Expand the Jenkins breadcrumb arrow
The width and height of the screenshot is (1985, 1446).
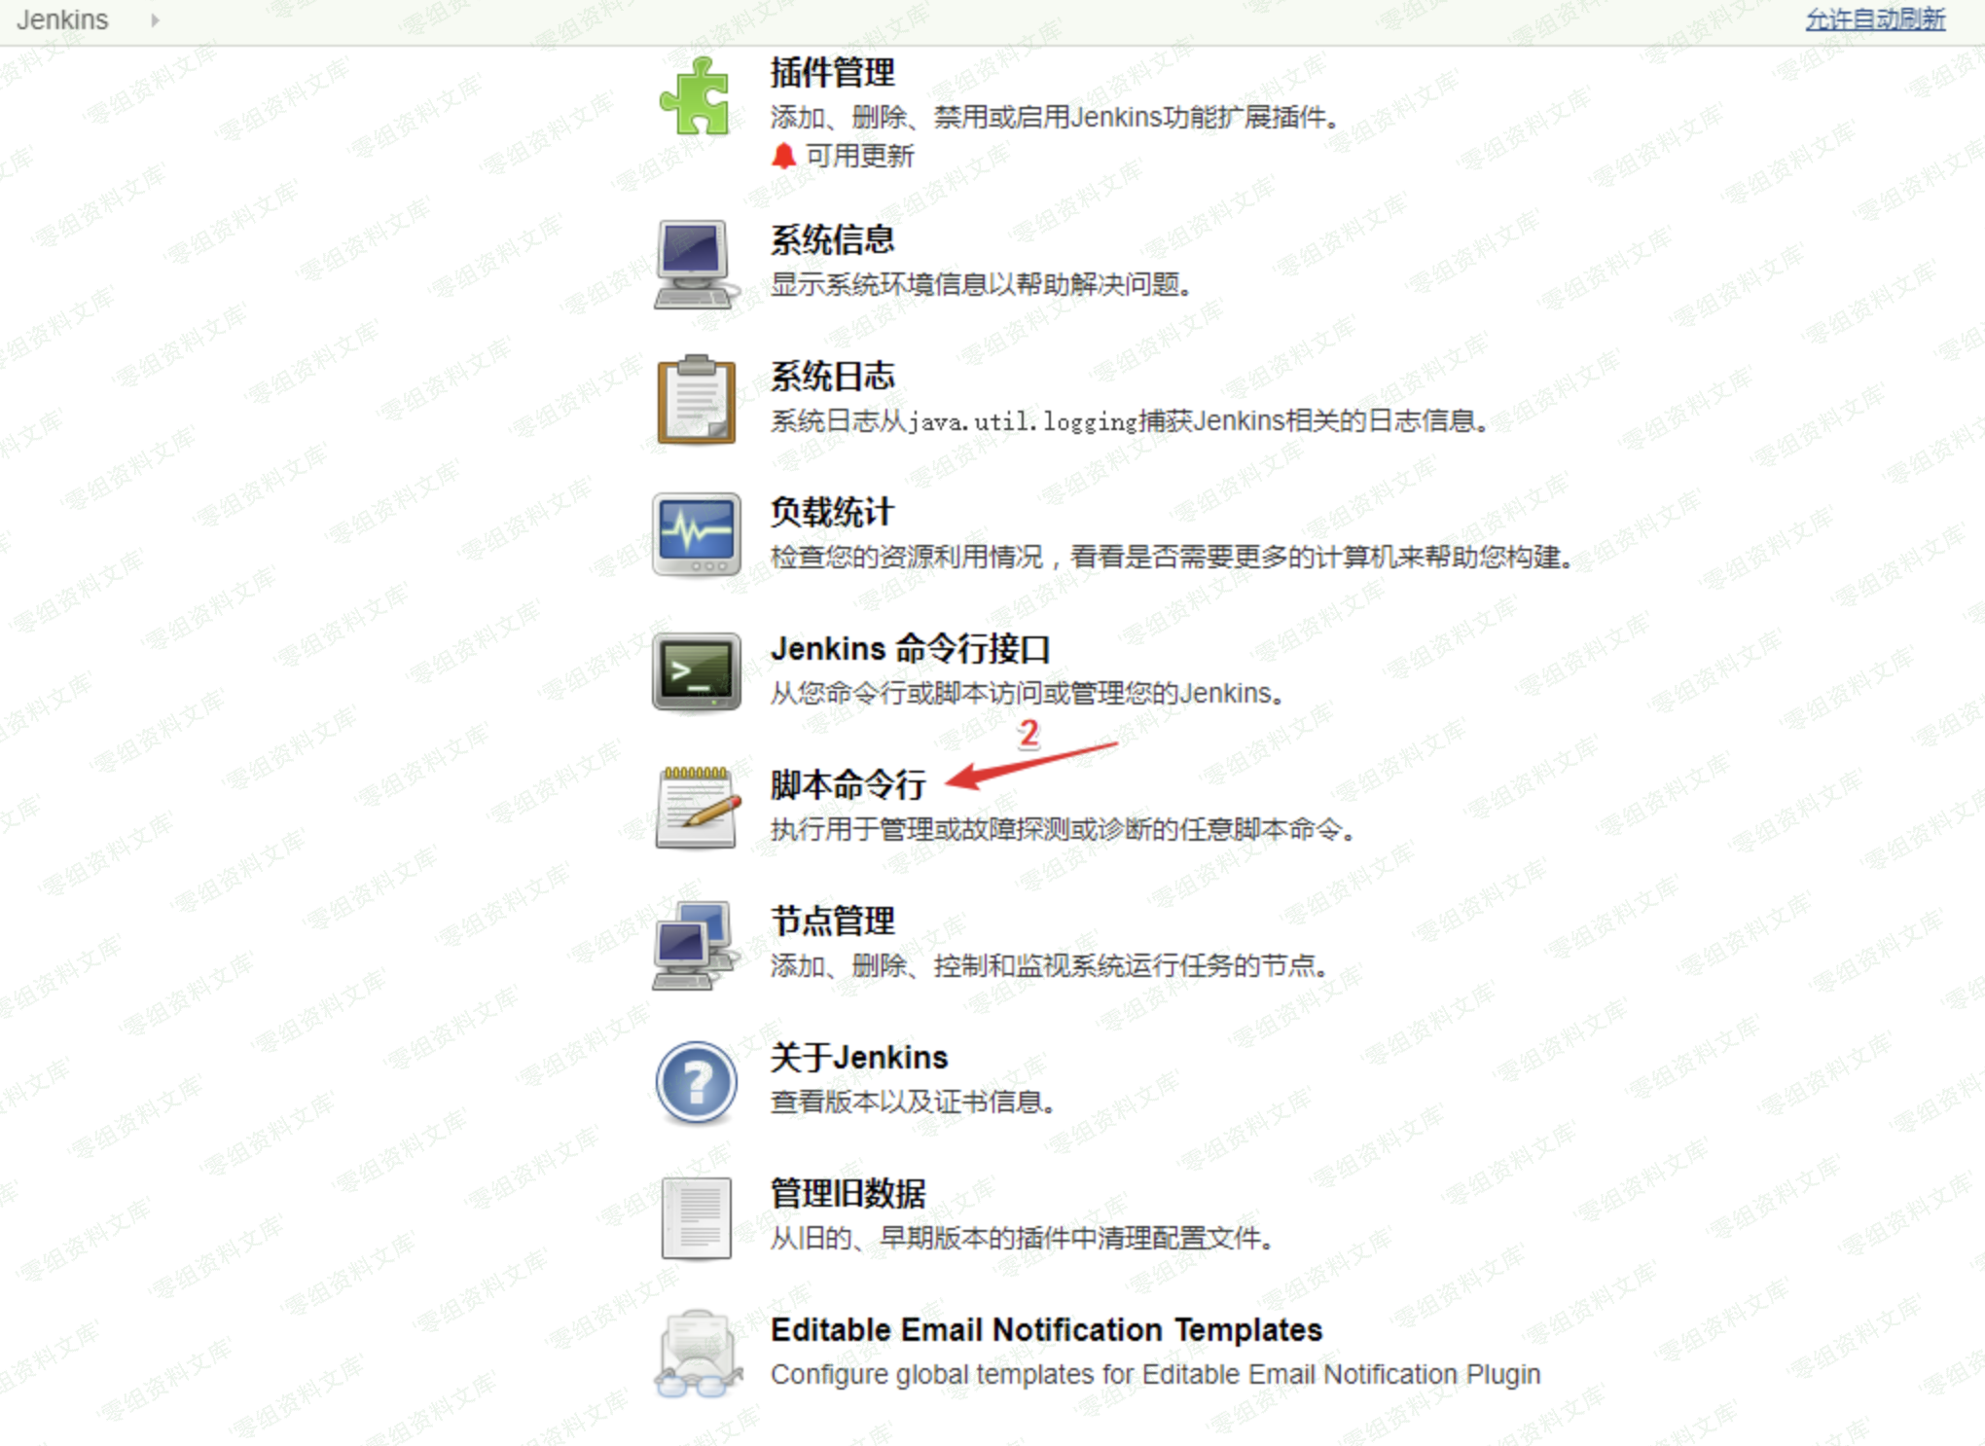click(x=154, y=19)
